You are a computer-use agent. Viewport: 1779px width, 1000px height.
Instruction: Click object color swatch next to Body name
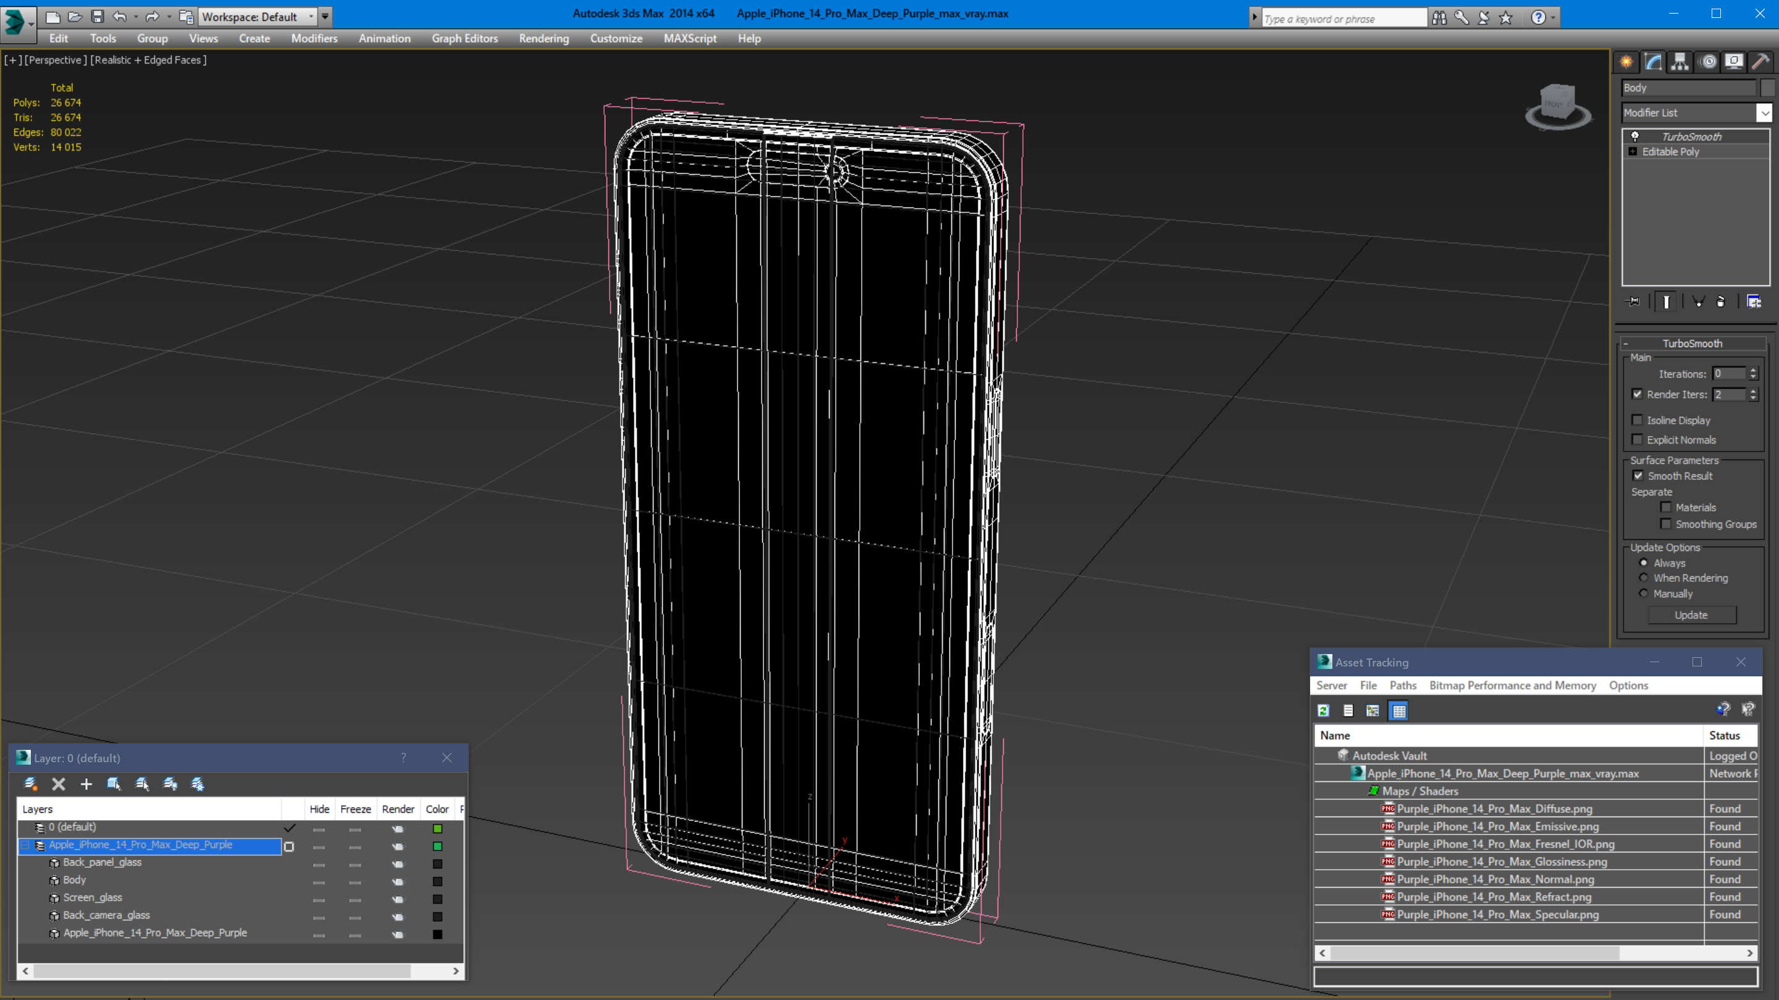coord(1767,88)
